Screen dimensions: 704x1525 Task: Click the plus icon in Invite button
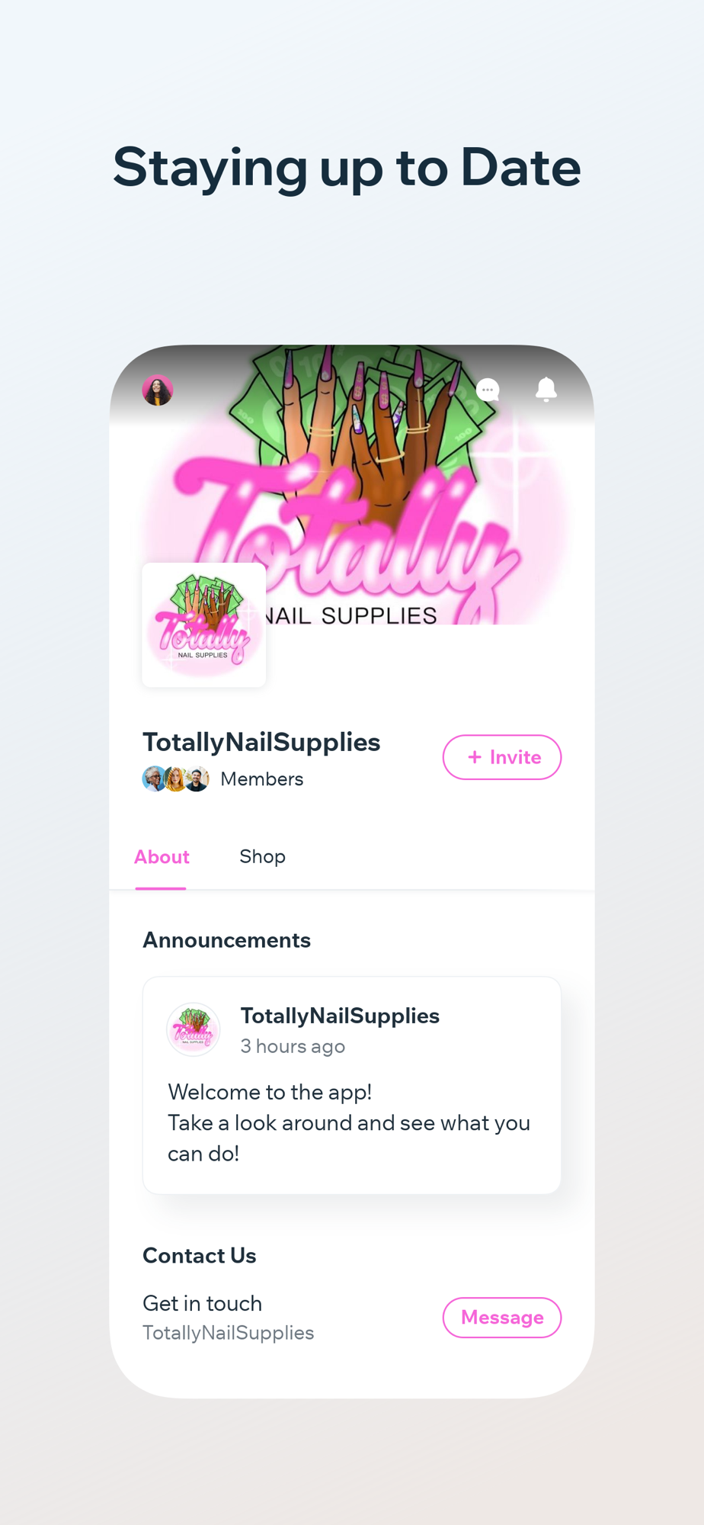475,757
